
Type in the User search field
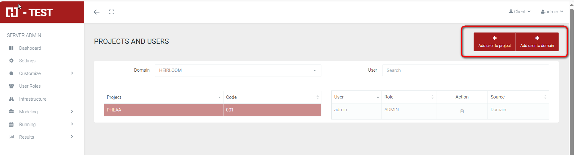(465, 70)
